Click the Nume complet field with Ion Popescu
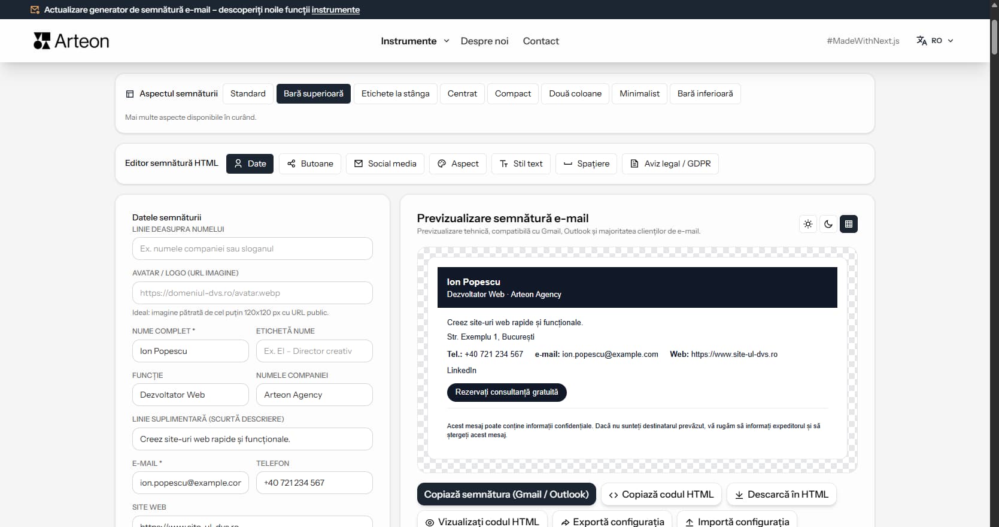The image size is (999, 527). [x=190, y=351]
